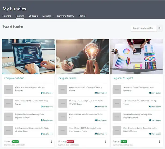
Task: Go to the Messages tab
Action: (47, 16)
